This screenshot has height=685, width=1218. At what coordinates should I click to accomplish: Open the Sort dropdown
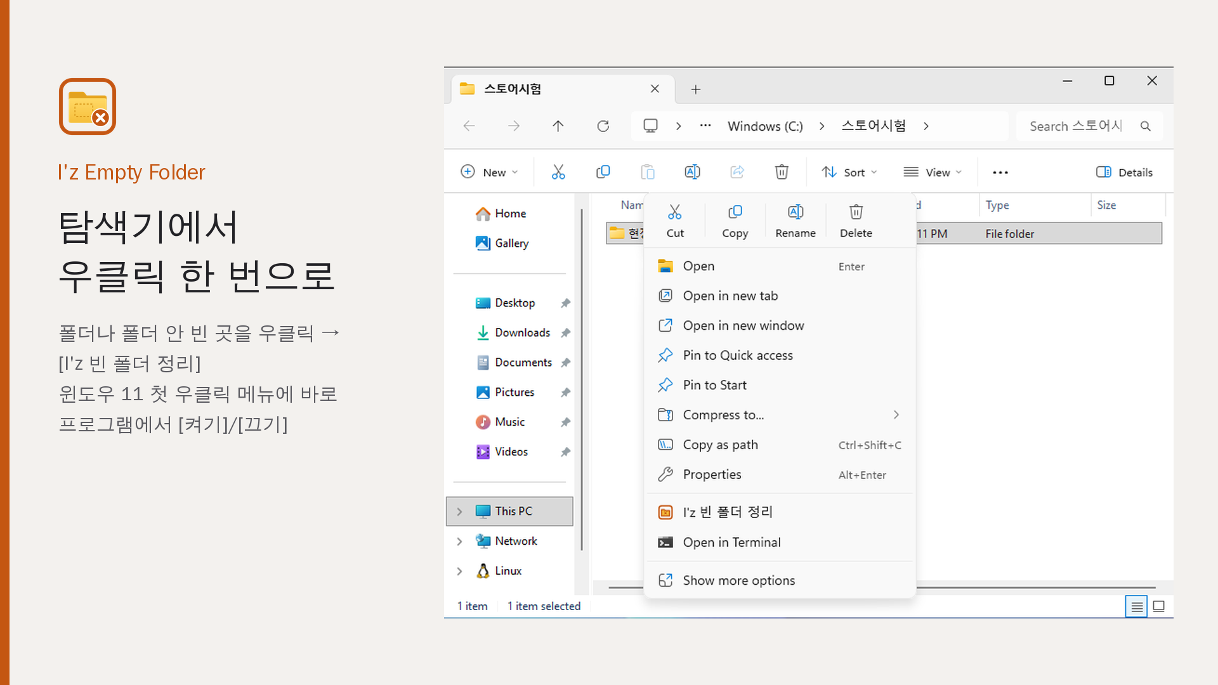pyautogui.click(x=849, y=173)
